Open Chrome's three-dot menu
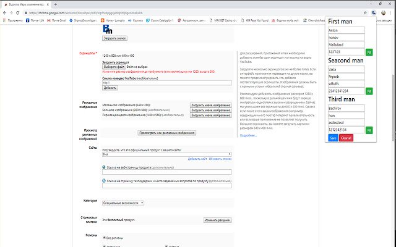Image resolution: width=396 pixels, height=247 pixels. tap(390, 13)
